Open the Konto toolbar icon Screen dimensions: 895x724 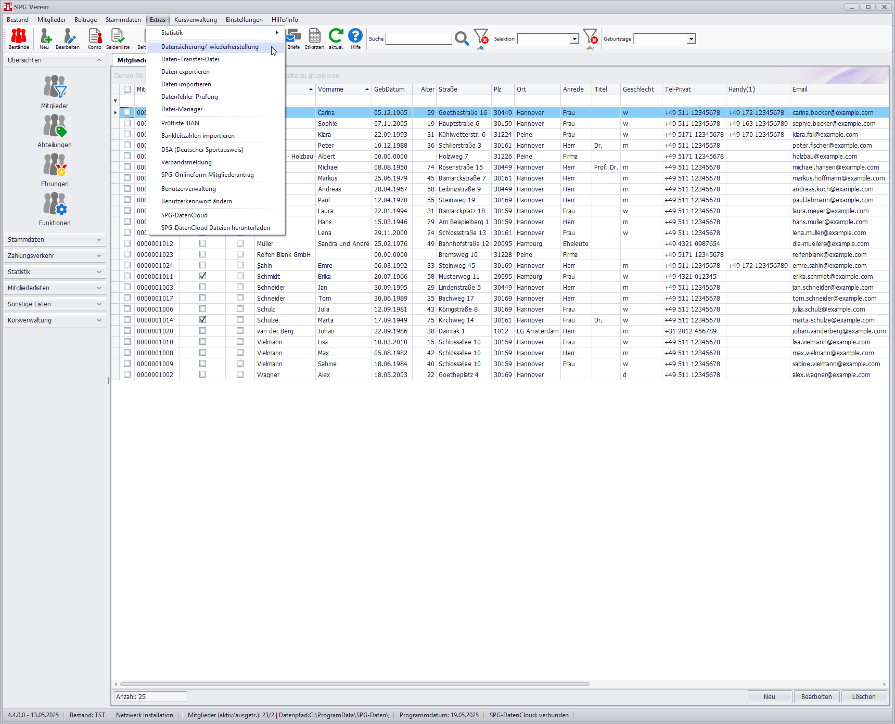(x=95, y=38)
